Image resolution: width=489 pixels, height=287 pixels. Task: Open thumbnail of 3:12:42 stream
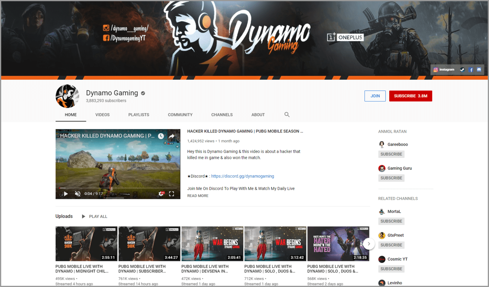[x=275, y=244]
